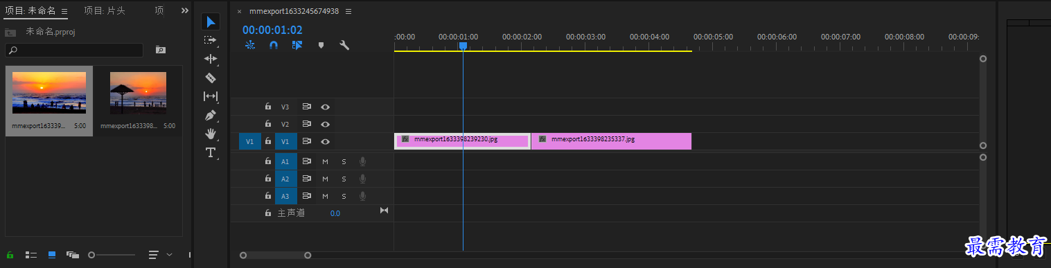Hide track V1 with eye icon
The image size is (1051, 268).
[325, 141]
